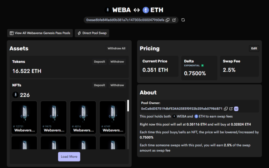Copy the pool owner address
269x168 pixels.
pyautogui.click(x=226, y=109)
